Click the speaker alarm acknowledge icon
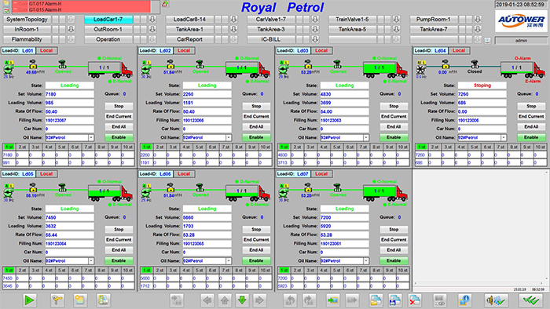The width and height of the screenshot is (550, 309). click(497, 300)
